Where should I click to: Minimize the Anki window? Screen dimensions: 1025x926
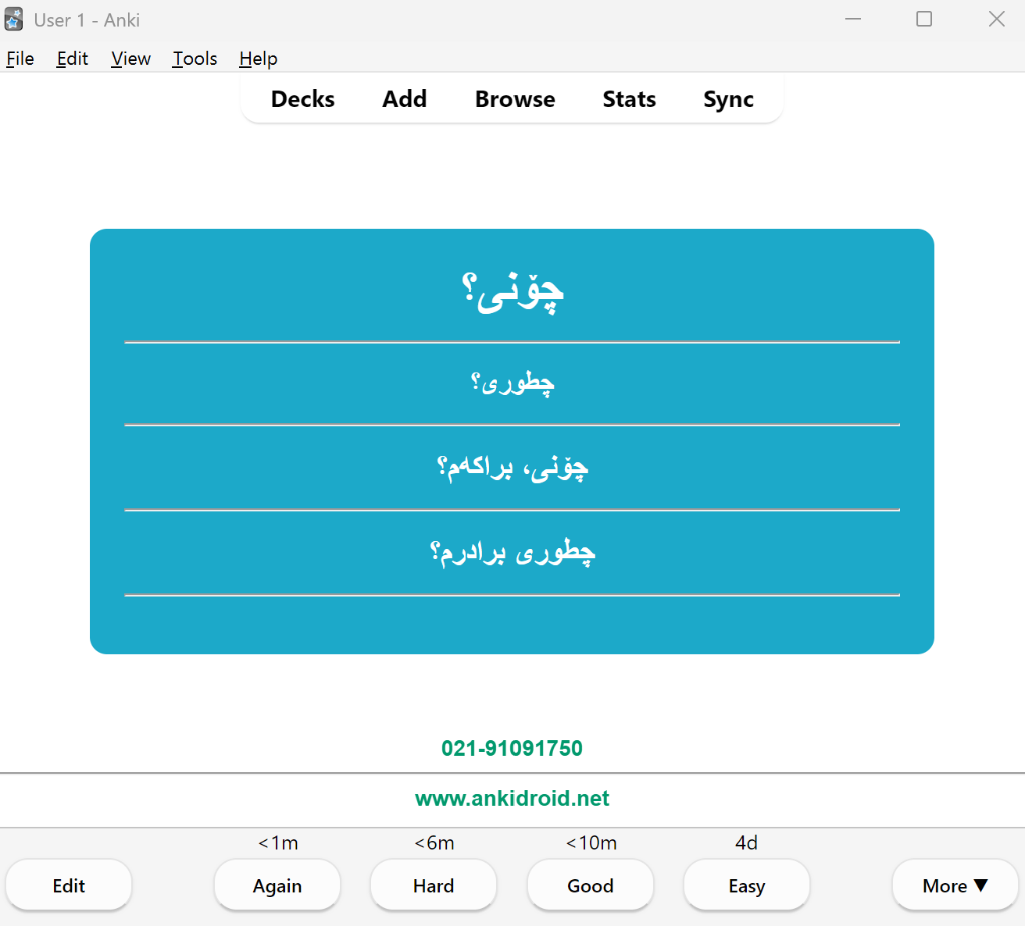853,19
